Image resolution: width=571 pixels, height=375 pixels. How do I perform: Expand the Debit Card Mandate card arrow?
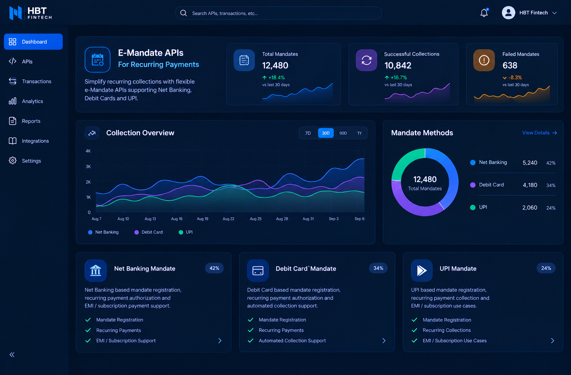click(384, 341)
